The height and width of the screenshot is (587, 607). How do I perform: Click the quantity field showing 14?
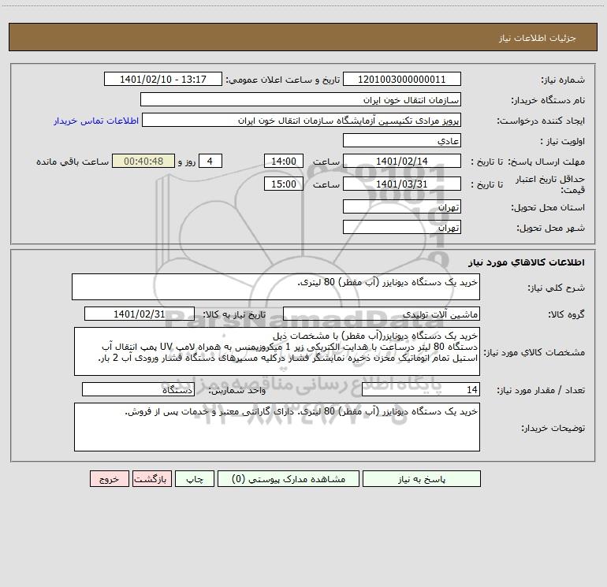421,389
